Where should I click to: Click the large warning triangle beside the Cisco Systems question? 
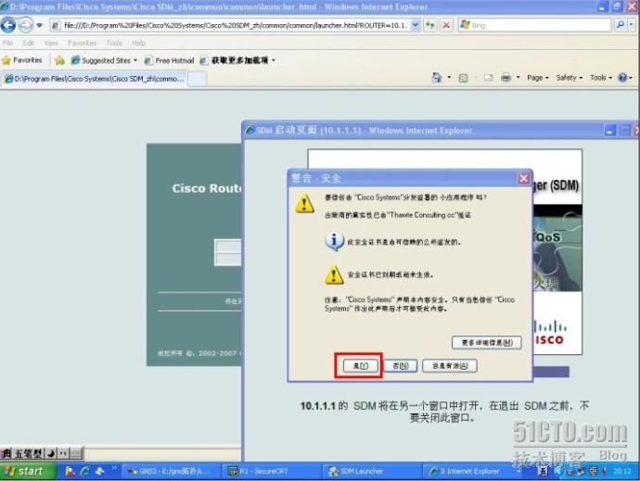tap(304, 204)
